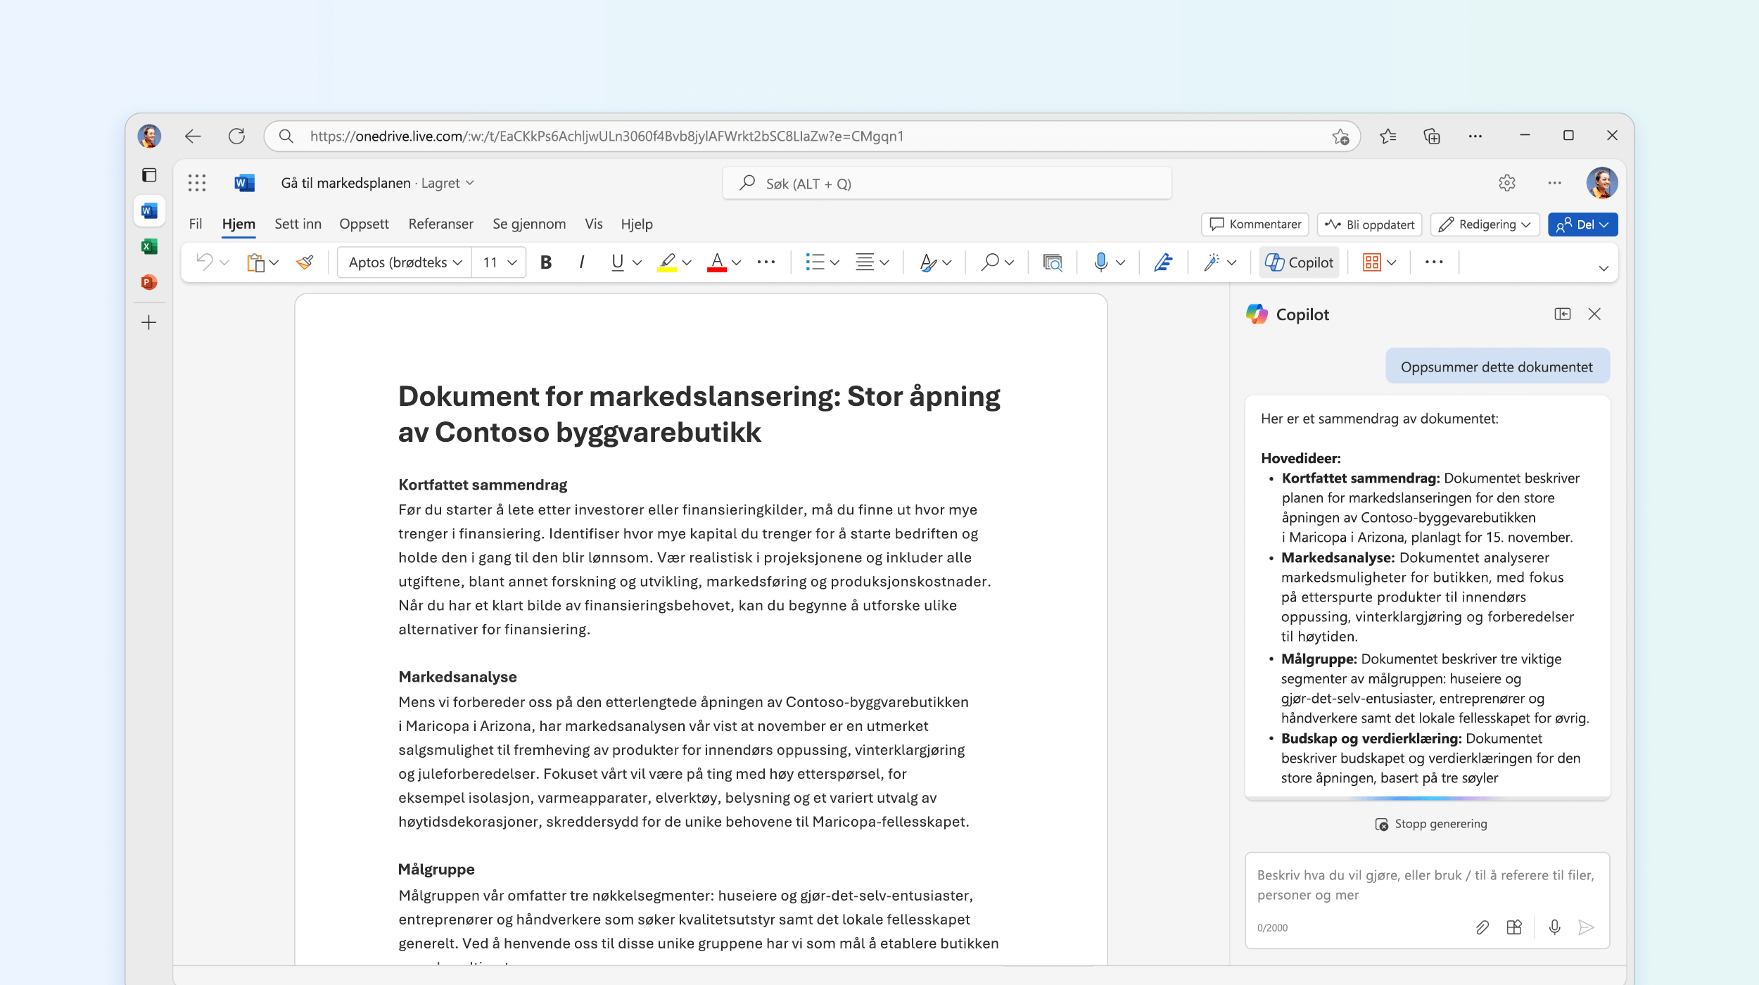Viewport: 1759px width, 985px height.
Task: Open Copilot prompt gallery icon
Action: (1515, 928)
